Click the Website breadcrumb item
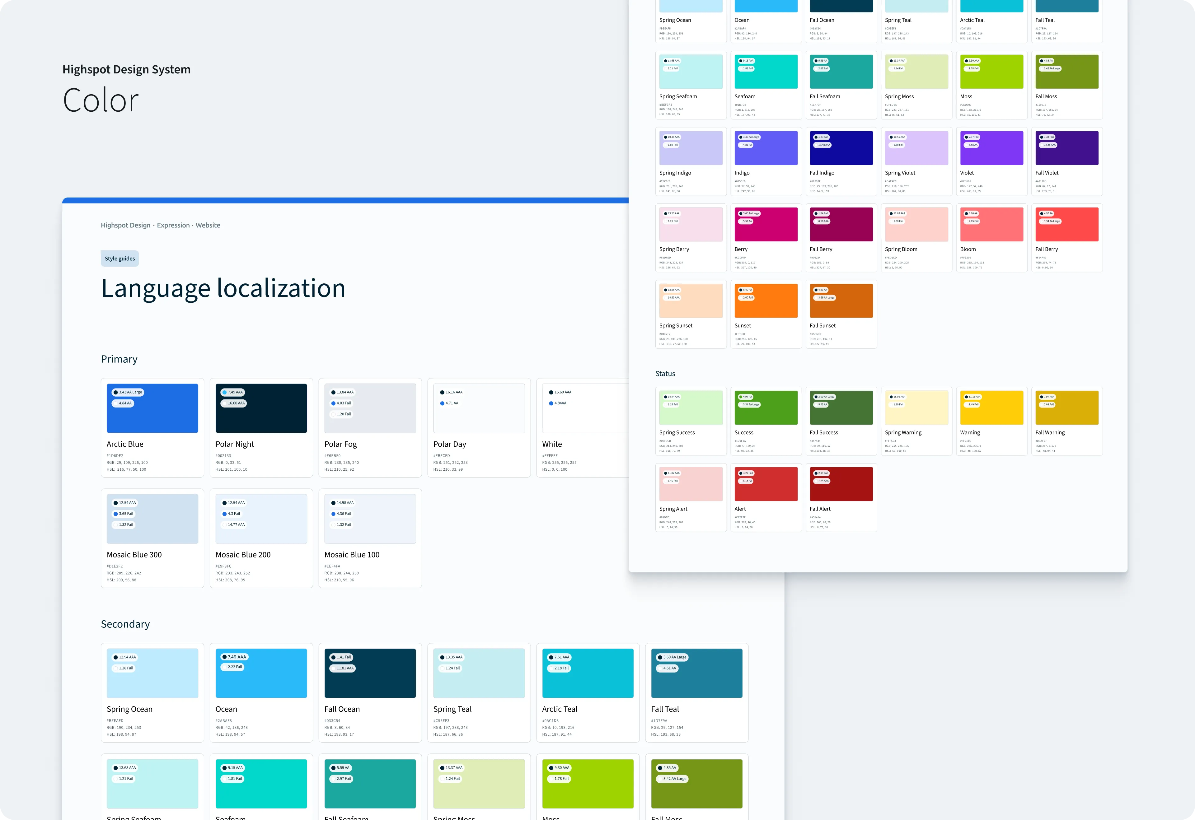1195x820 pixels. coord(208,225)
